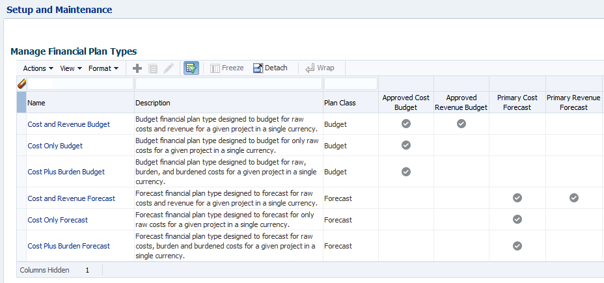Click the Freeze column button

[x=226, y=68]
